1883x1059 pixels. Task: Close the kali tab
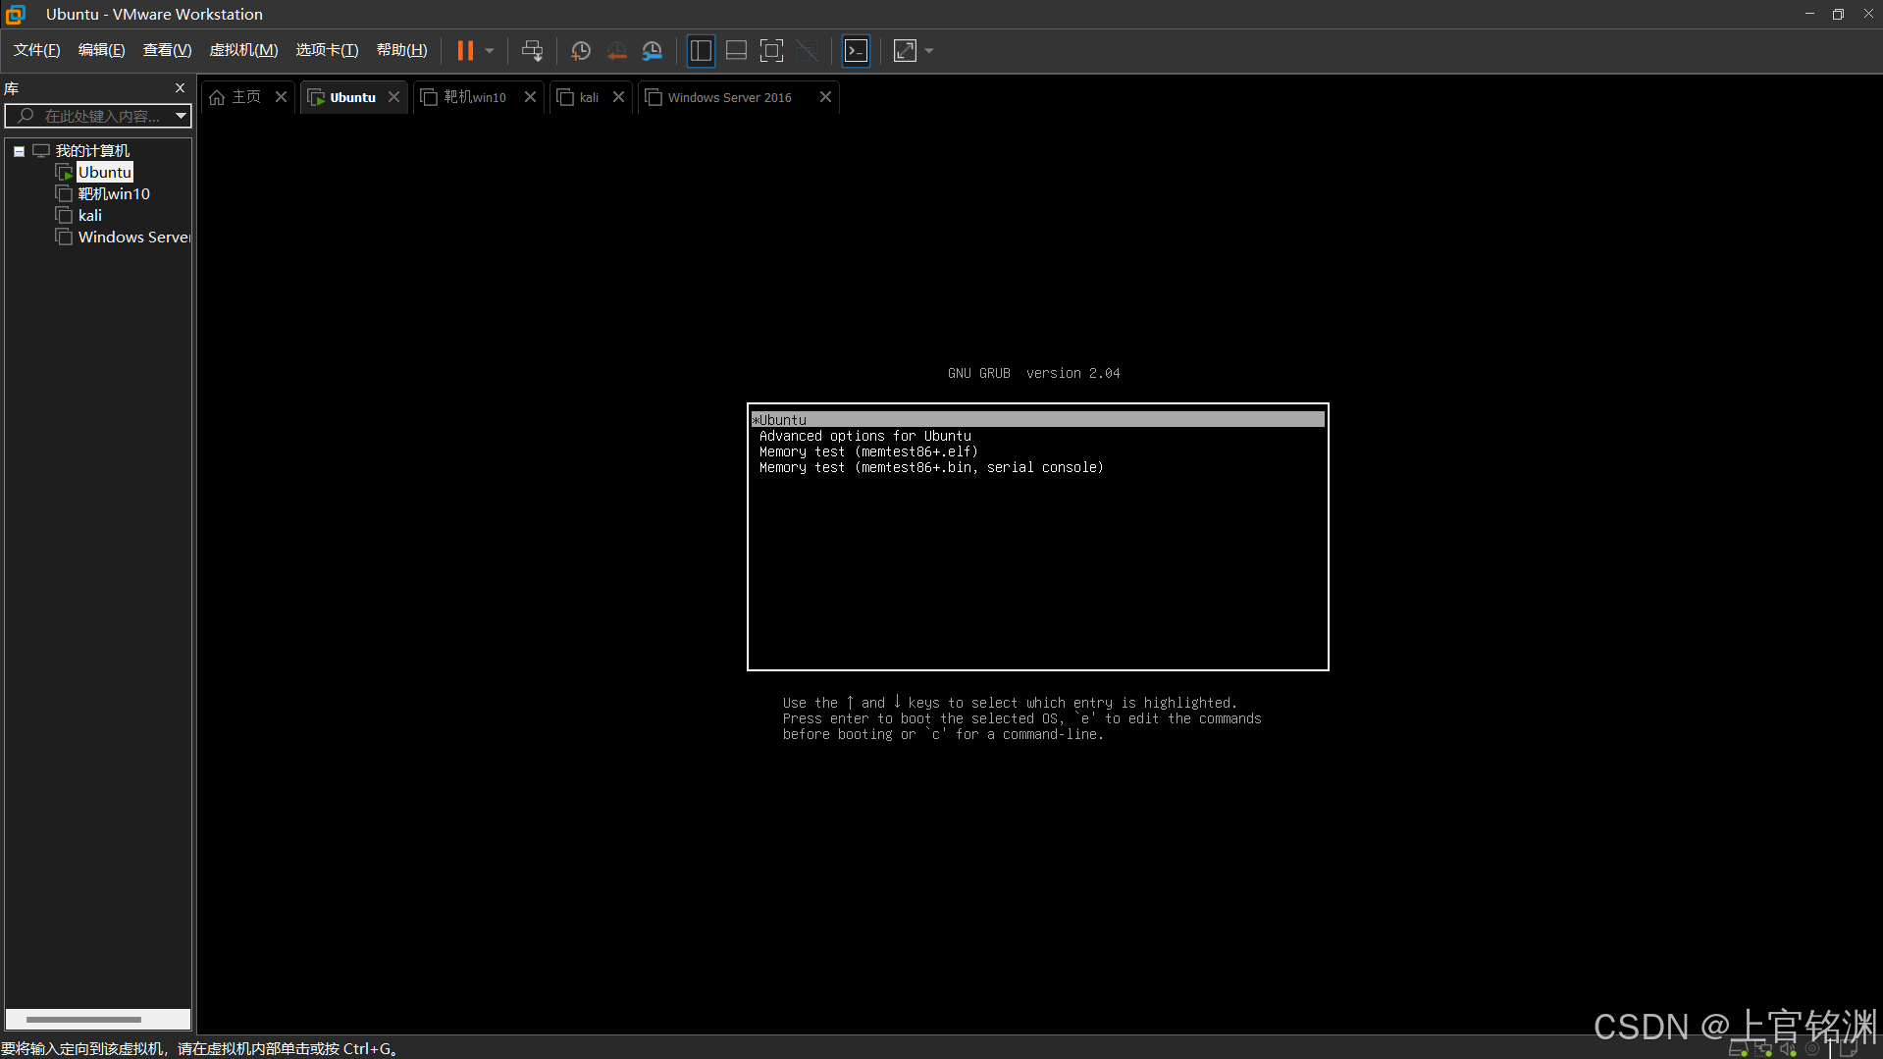pos(618,97)
